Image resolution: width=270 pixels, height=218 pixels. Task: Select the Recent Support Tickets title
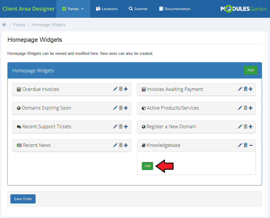pyautogui.click(x=47, y=127)
